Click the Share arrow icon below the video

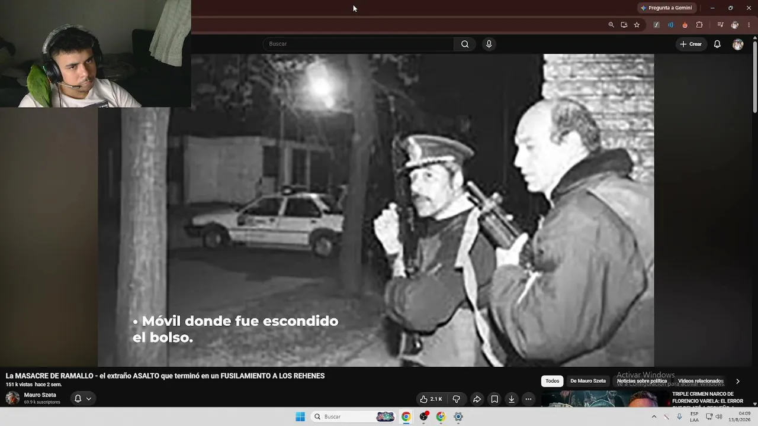(x=477, y=399)
